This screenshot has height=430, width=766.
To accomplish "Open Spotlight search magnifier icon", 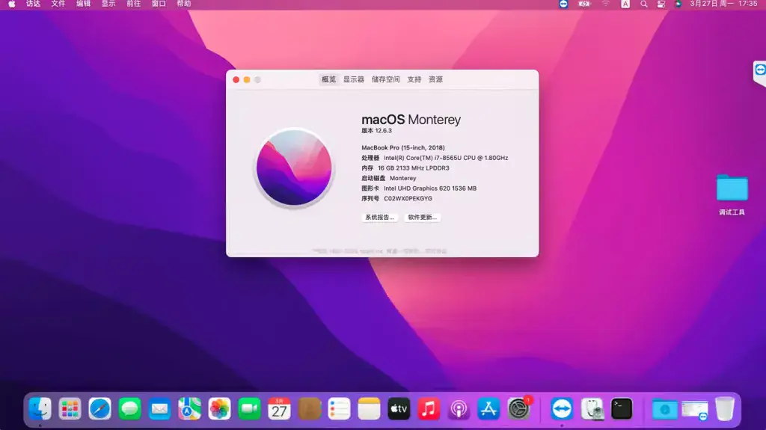I will 644,4.
